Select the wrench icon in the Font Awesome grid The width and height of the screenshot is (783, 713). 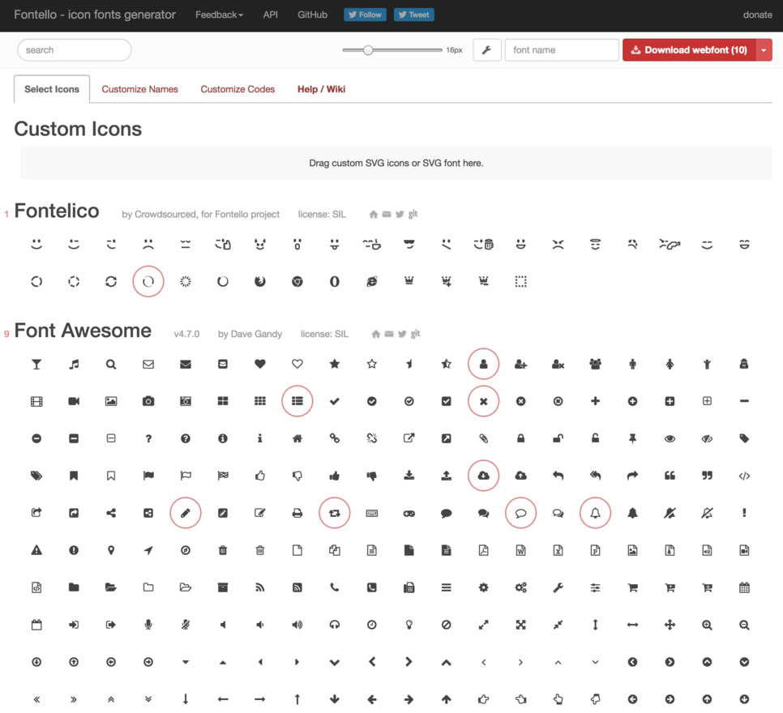[x=558, y=587]
